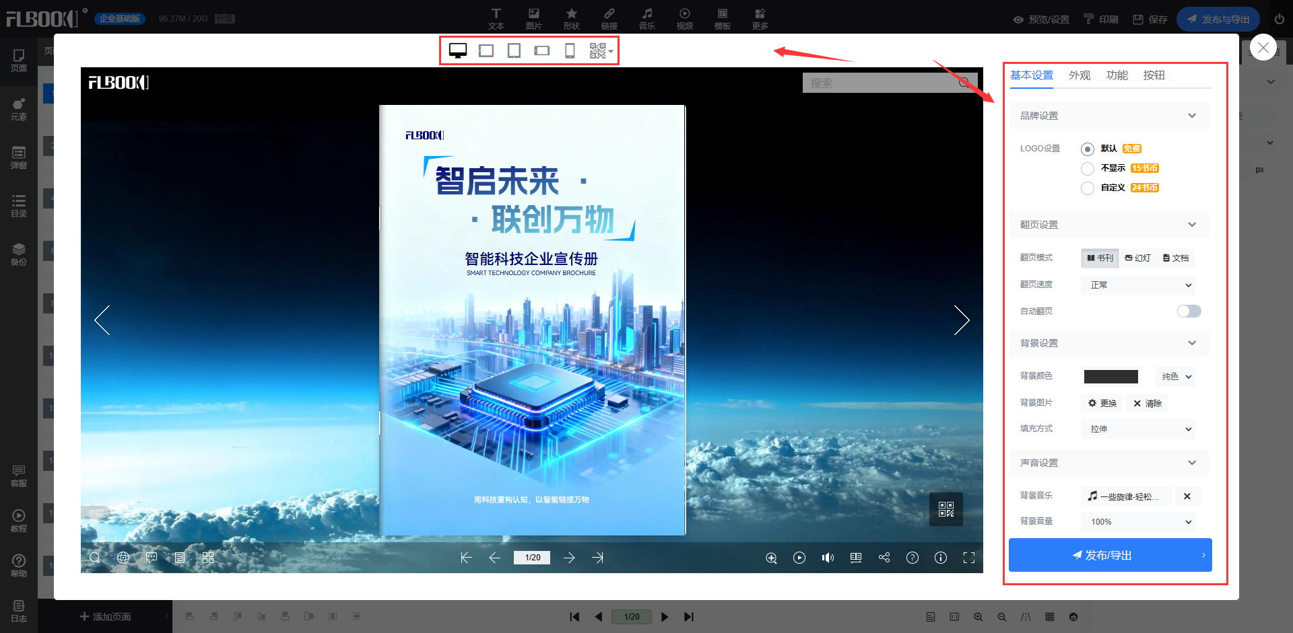The image size is (1293, 633).
Task: Click the dark 背景颜色 swatch
Action: [x=1110, y=377]
